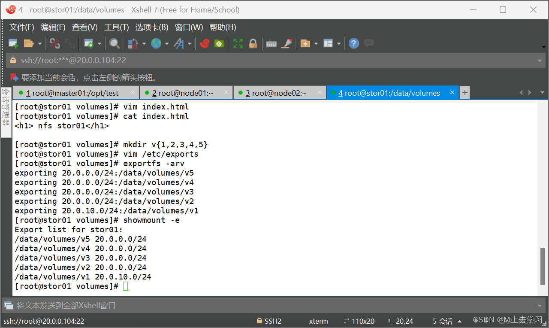Switch to tab 3 root@node02:~
549x328 pixels.
(280, 93)
